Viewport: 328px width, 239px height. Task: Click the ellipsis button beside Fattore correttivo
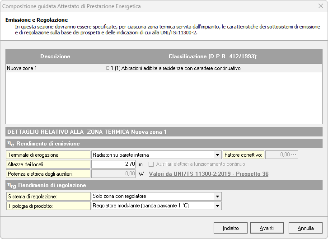pyautogui.click(x=295, y=155)
